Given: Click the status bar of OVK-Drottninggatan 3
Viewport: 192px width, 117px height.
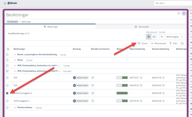Looking at the screenshot, I should click(x=122, y=93).
